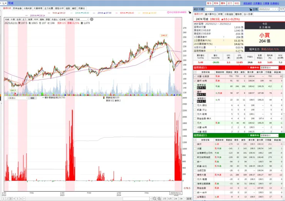Open the 個股分析 tab

[59, 8]
